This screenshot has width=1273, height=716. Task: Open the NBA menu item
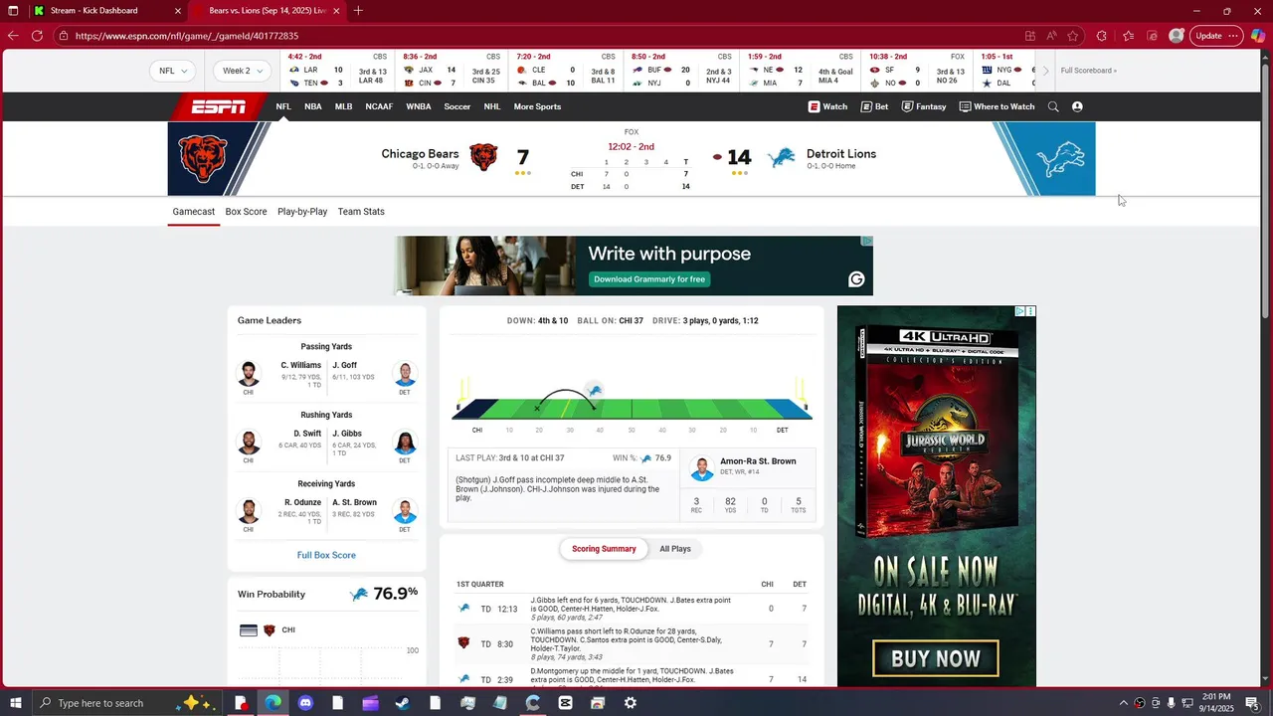click(x=313, y=106)
